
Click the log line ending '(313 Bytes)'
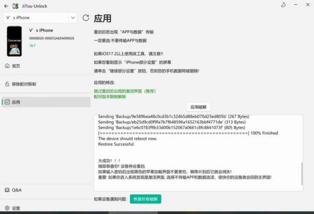tap(172, 122)
